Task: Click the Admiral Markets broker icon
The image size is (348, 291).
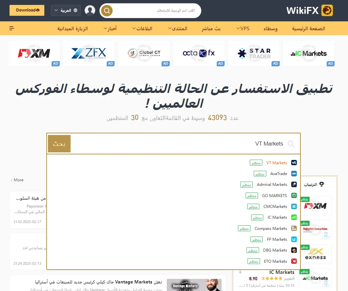Action: click(294, 185)
